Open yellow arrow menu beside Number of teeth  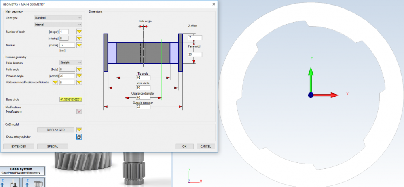click(79, 32)
